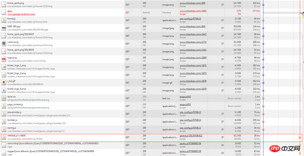The height and width of the screenshot is (156, 304).
Task: Open initiator link www.mbaobao.com/:1865
Action: tap(193, 58)
